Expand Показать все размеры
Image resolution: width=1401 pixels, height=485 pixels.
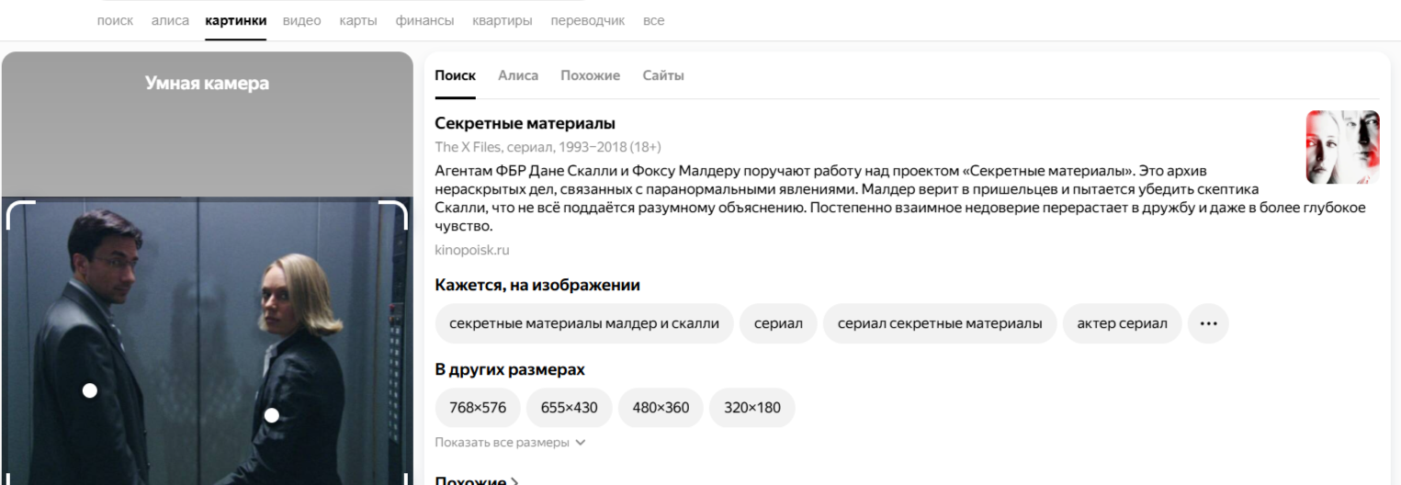510,443
